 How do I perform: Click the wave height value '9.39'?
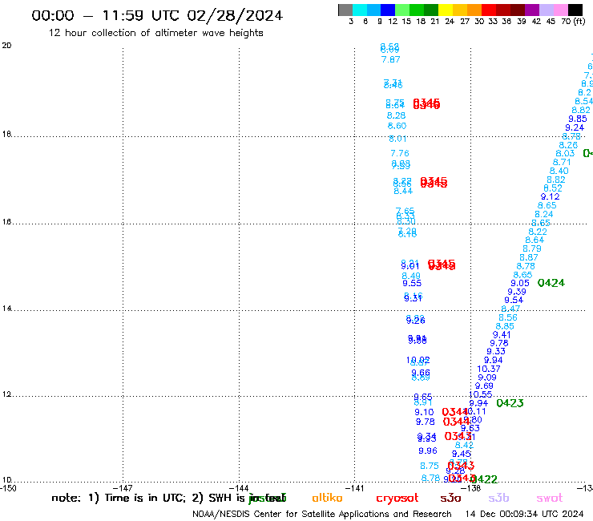(x=517, y=292)
